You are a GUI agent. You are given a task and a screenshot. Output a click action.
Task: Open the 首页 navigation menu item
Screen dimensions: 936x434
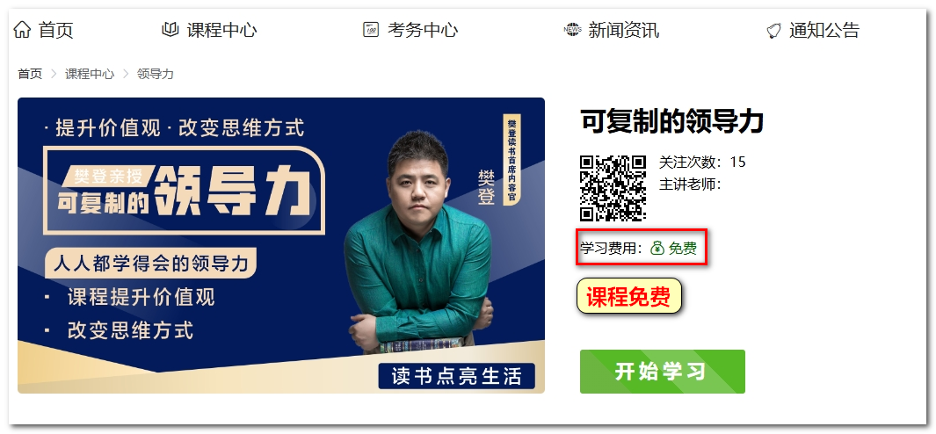(x=55, y=29)
